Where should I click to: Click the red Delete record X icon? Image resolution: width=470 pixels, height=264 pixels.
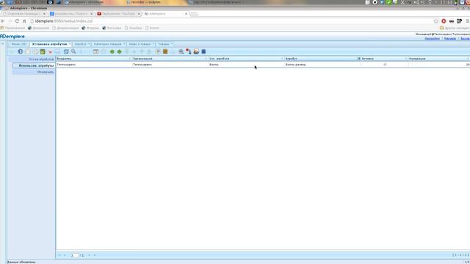click(x=50, y=52)
